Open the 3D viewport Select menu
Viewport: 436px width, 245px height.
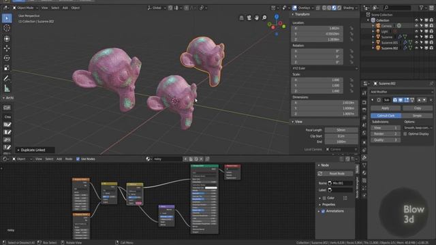(55, 7)
